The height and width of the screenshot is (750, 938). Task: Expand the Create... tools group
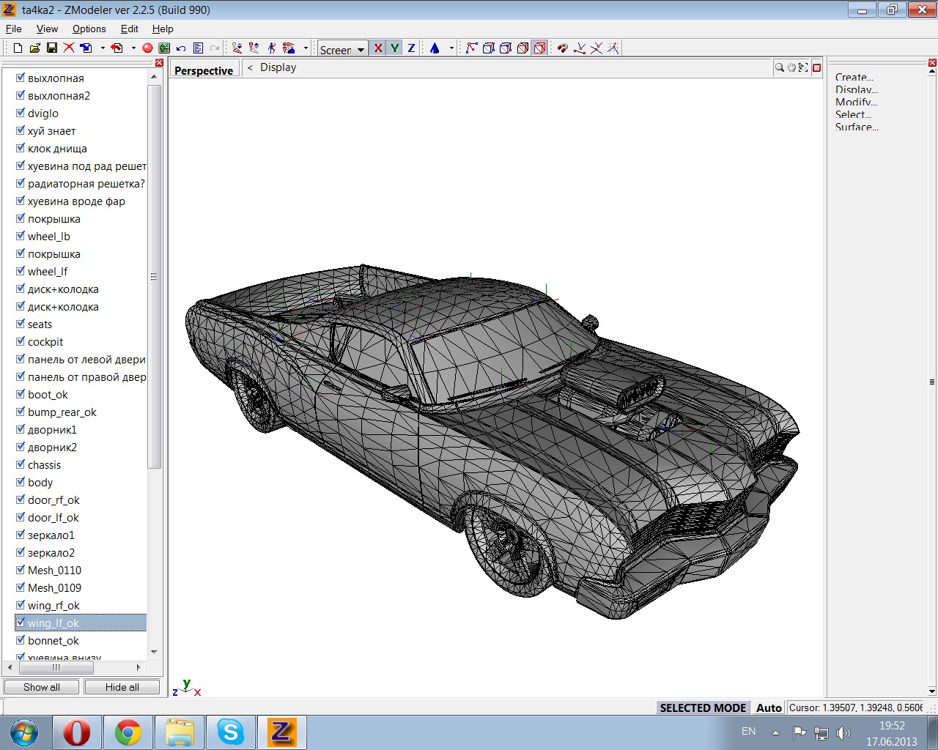pyautogui.click(x=854, y=77)
